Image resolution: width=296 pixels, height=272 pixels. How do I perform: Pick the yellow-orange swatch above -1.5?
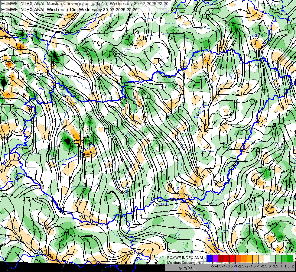click(x=249, y=258)
